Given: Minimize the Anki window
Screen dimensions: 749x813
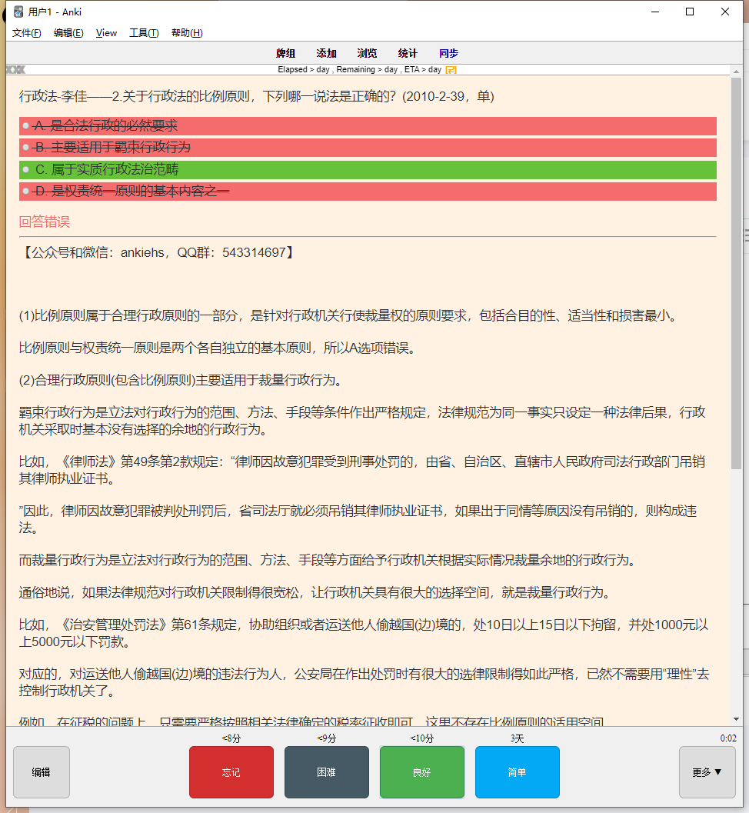Looking at the screenshot, I should (655, 12).
